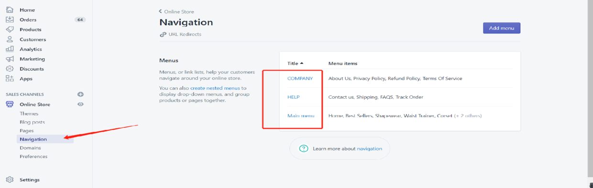
Task: Click the URL Redirects chain icon
Action: click(x=163, y=34)
